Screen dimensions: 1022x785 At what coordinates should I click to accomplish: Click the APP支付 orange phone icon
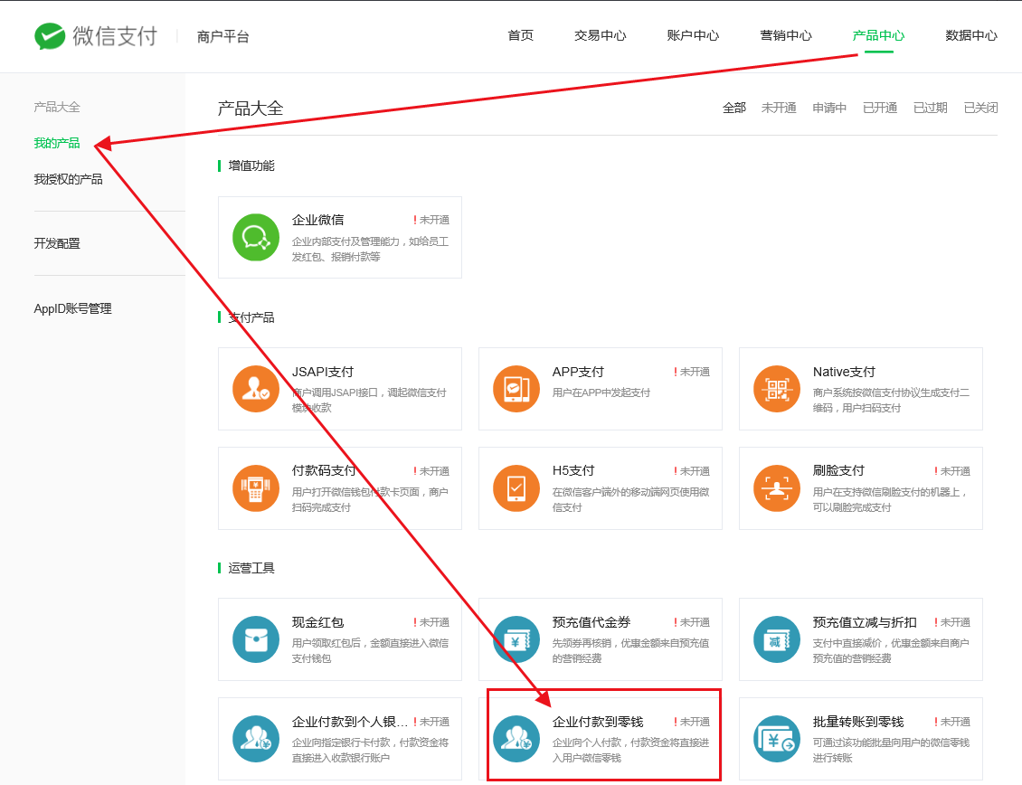click(x=516, y=389)
